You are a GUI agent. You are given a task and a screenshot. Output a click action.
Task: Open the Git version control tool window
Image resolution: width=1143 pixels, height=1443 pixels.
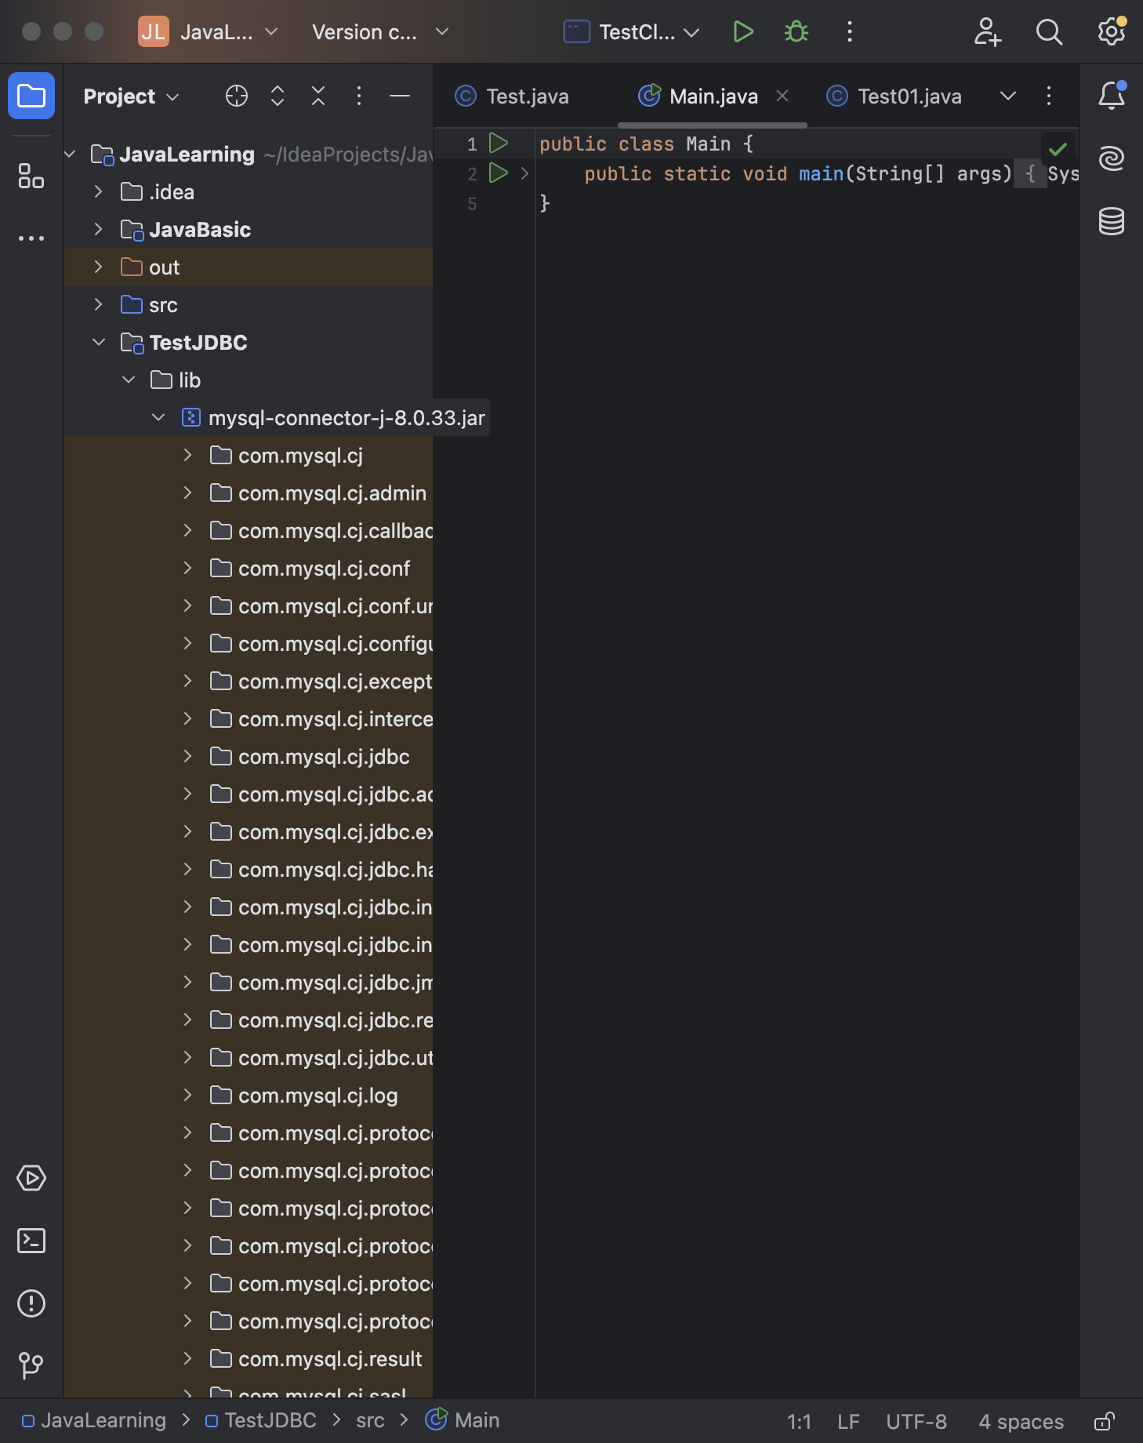click(x=31, y=1365)
